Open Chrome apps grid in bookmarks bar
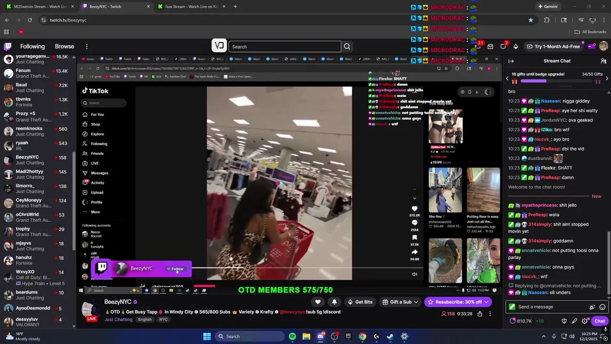 [6, 32]
